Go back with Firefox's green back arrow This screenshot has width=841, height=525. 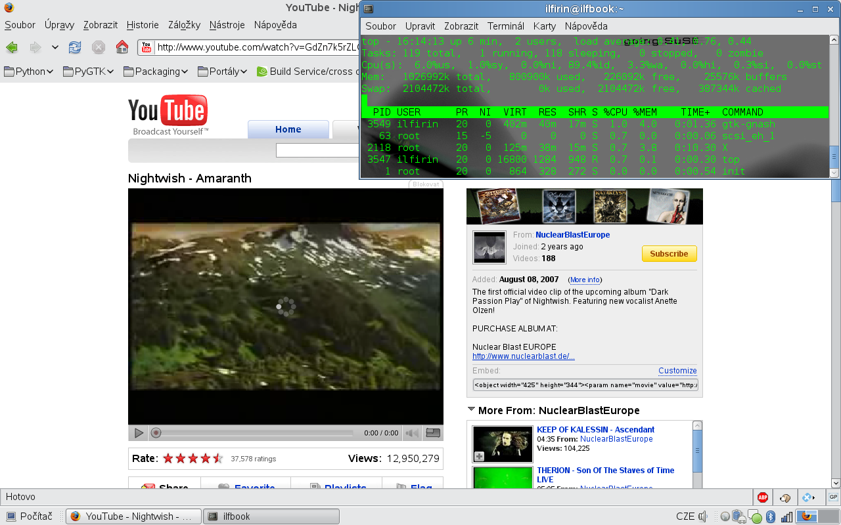12,47
